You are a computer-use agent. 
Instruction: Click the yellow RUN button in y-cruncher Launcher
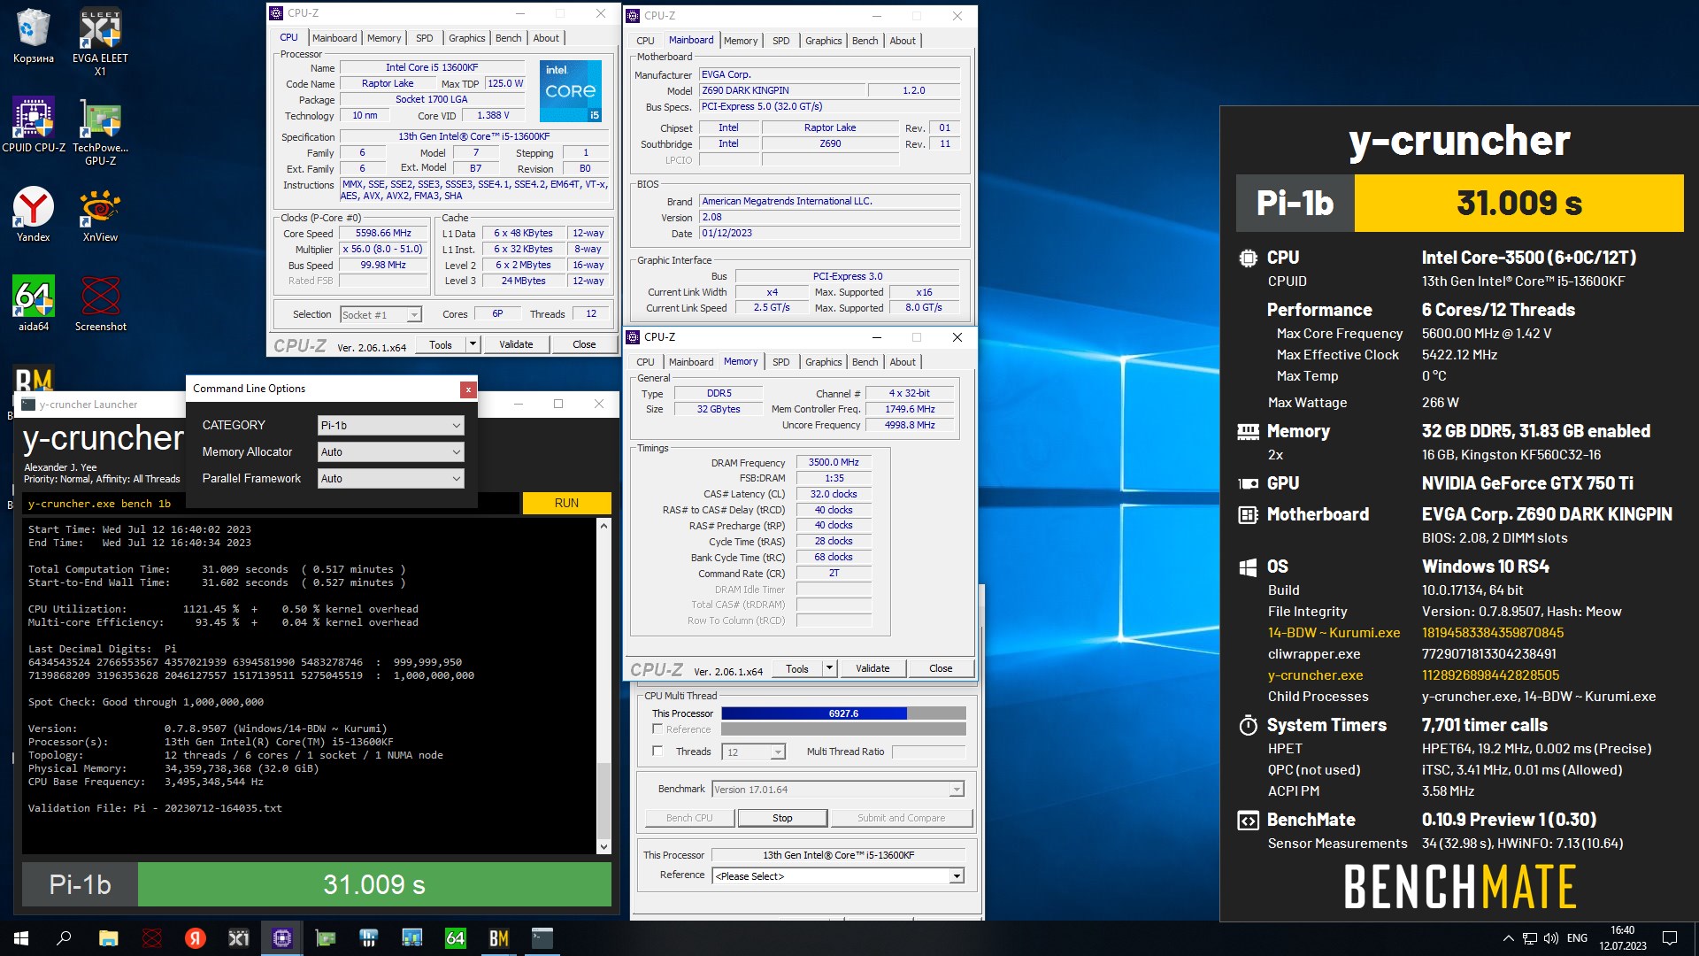pyautogui.click(x=566, y=503)
